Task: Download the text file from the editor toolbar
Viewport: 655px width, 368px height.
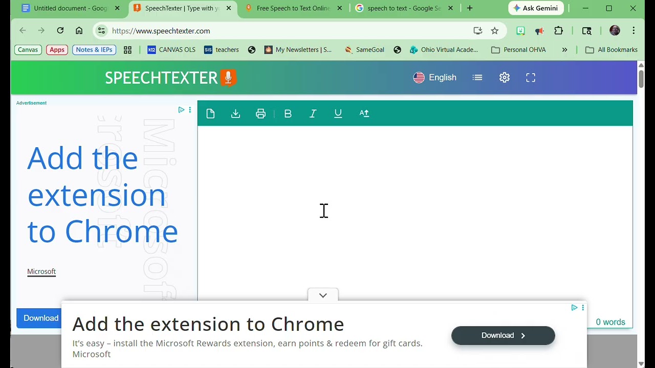Action: tap(235, 113)
